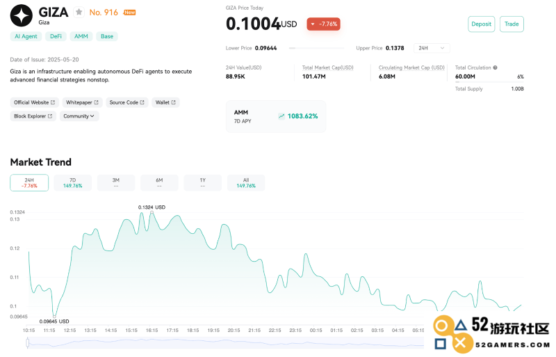Open the Block Explorer link
Image resolution: width=556 pixels, height=357 pixels.
click(33, 116)
